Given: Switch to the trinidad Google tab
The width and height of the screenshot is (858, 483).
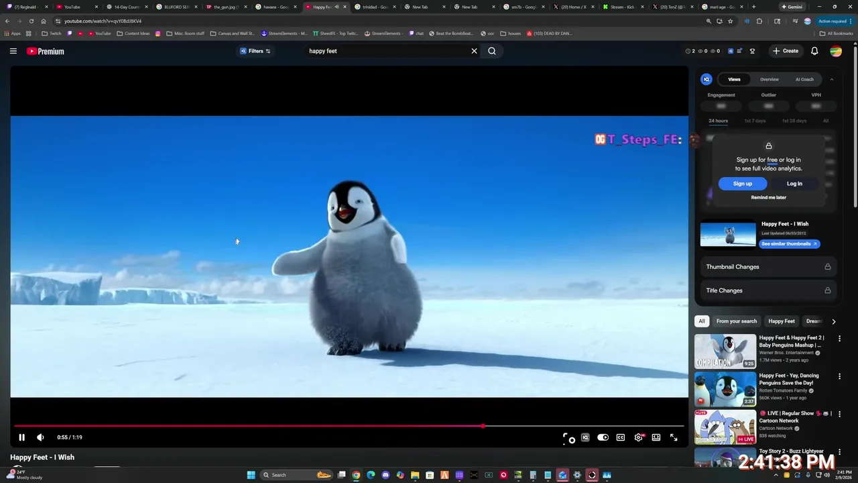Looking at the screenshot, I should click(375, 7).
